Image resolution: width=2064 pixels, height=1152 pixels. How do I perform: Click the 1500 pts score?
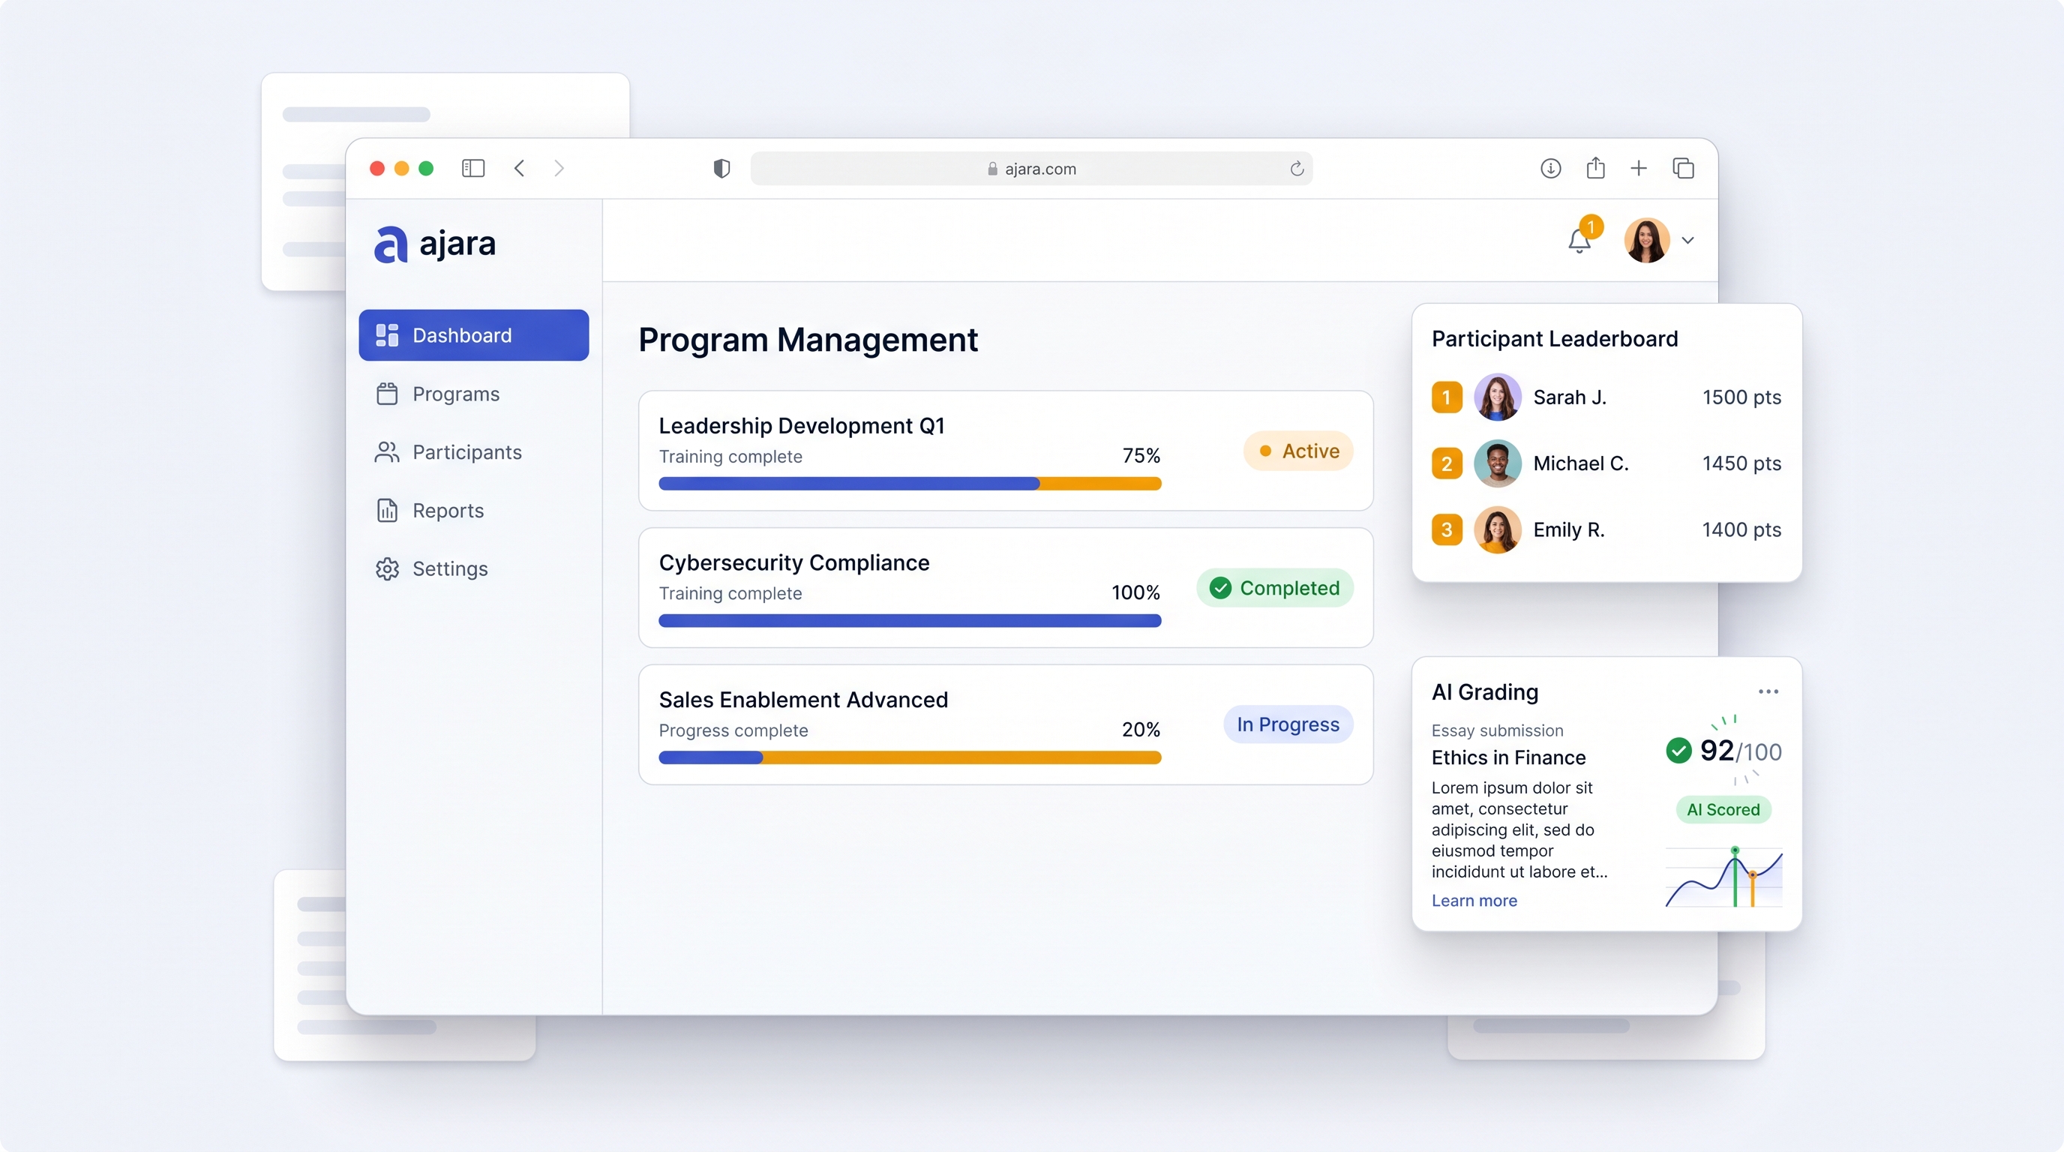click(1742, 397)
